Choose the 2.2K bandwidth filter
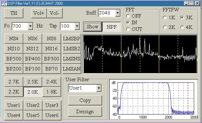 14,92
